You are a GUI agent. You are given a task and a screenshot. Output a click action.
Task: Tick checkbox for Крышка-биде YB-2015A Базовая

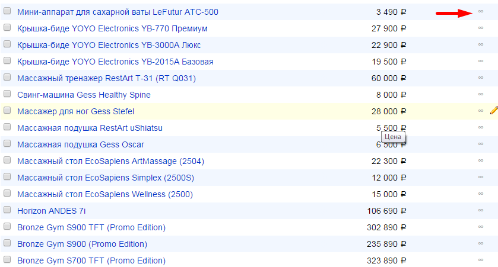tap(7, 60)
